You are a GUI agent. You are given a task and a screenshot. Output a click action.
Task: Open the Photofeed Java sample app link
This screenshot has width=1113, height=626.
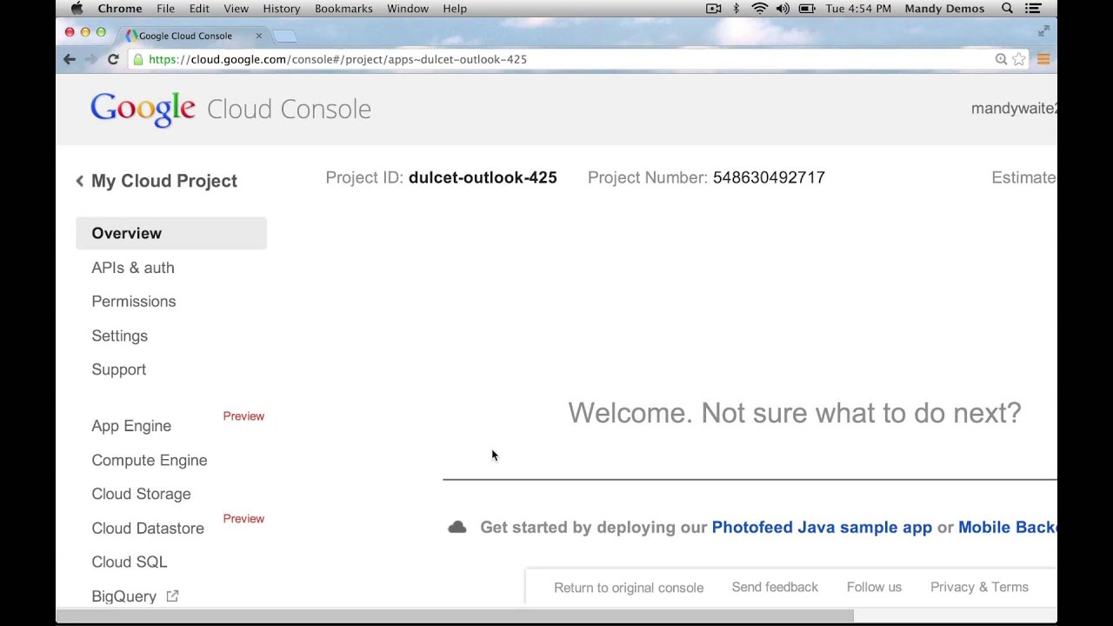(822, 527)
